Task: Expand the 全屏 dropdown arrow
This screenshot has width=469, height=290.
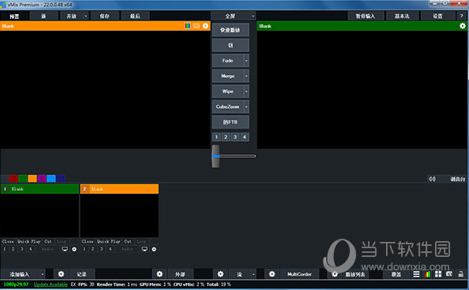Action: [x=253, y=16]
